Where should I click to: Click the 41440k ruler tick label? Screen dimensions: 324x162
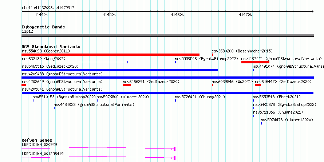(x=42, y=15)
